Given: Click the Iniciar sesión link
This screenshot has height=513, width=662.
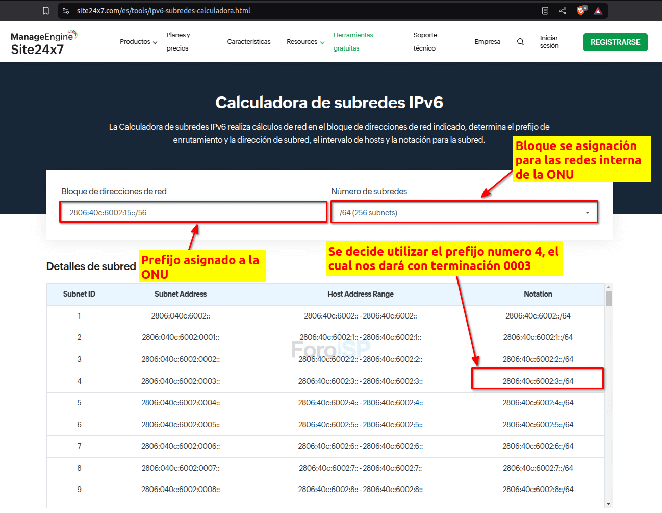Looking at the screenshot, I should [549, 42].
